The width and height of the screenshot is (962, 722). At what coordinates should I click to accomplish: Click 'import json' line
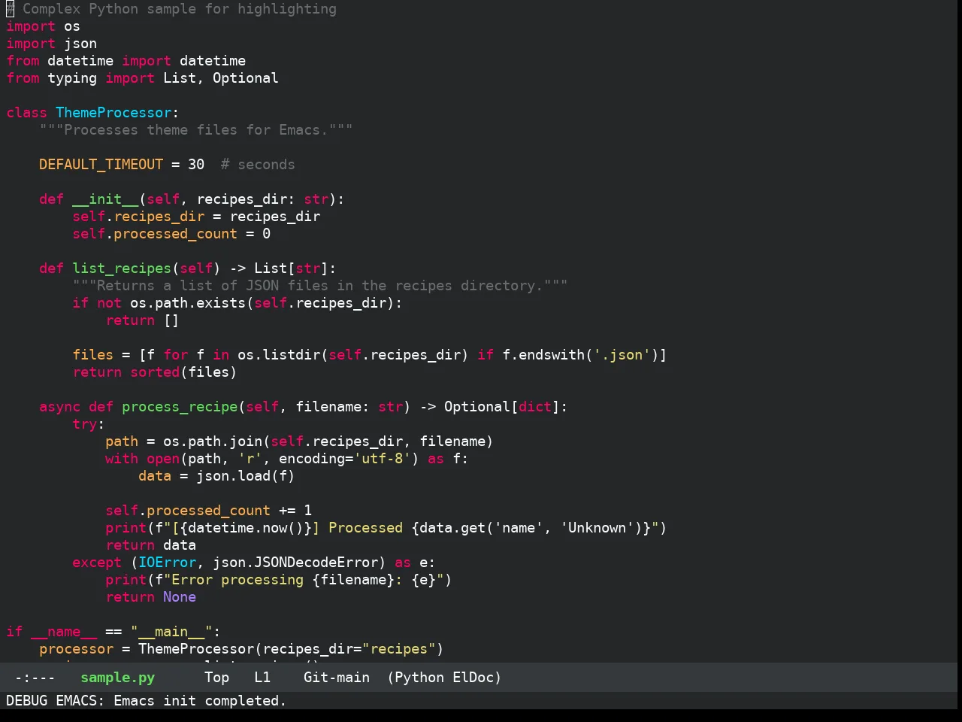tap(51, 44)
